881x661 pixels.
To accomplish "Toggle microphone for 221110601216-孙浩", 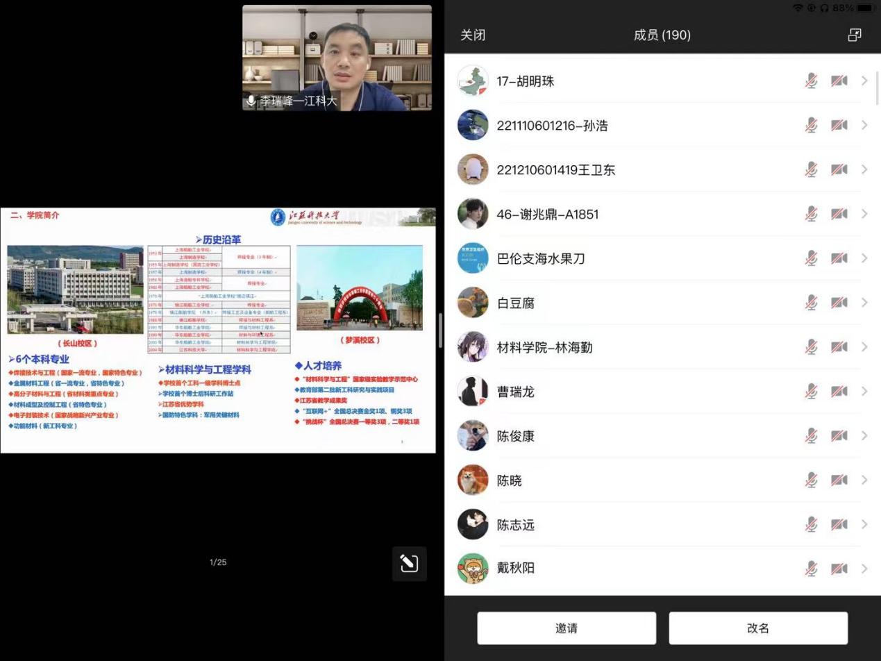I will click(811, 126).
